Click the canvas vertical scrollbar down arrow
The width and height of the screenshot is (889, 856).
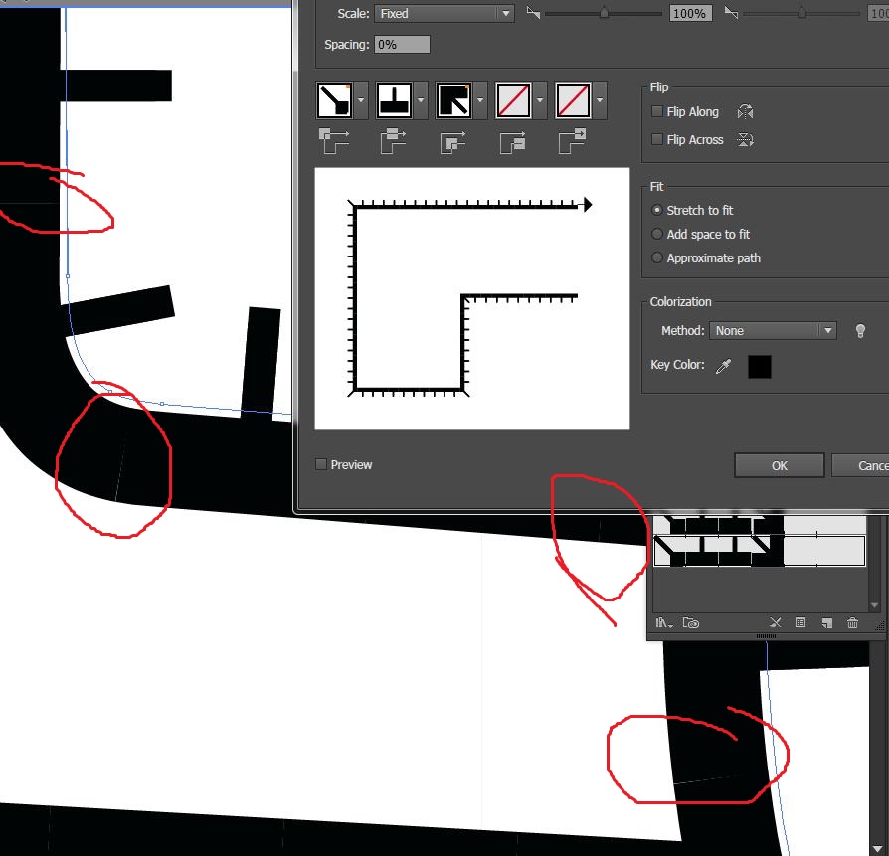(879, 849)
